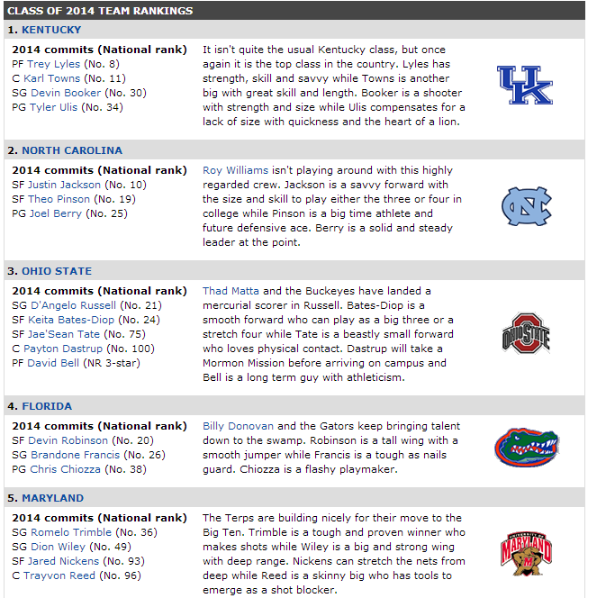597x598 pixels.
Task: Click the Maryland Terrapins logo
Action: [526, 553]
